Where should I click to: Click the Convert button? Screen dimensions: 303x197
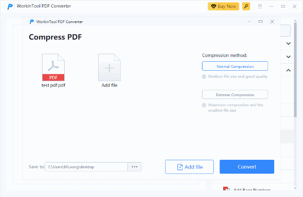[x=247, y=167]
